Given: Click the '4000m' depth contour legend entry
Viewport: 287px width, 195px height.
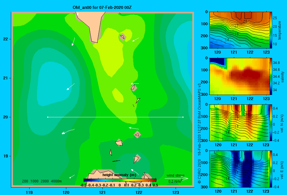Looking at the screenshot, I should (x=56, y=181).
